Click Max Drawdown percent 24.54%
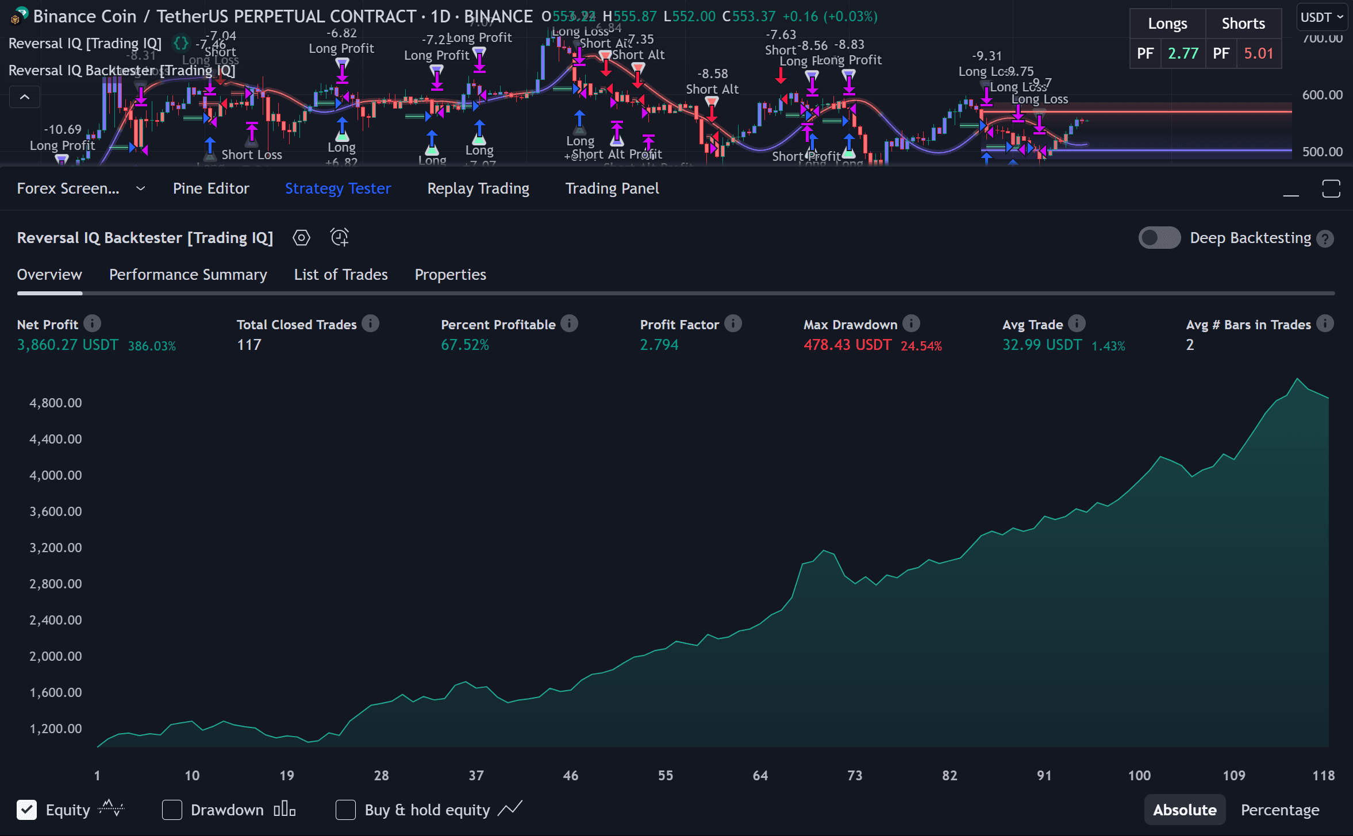 tap(921, 346)
